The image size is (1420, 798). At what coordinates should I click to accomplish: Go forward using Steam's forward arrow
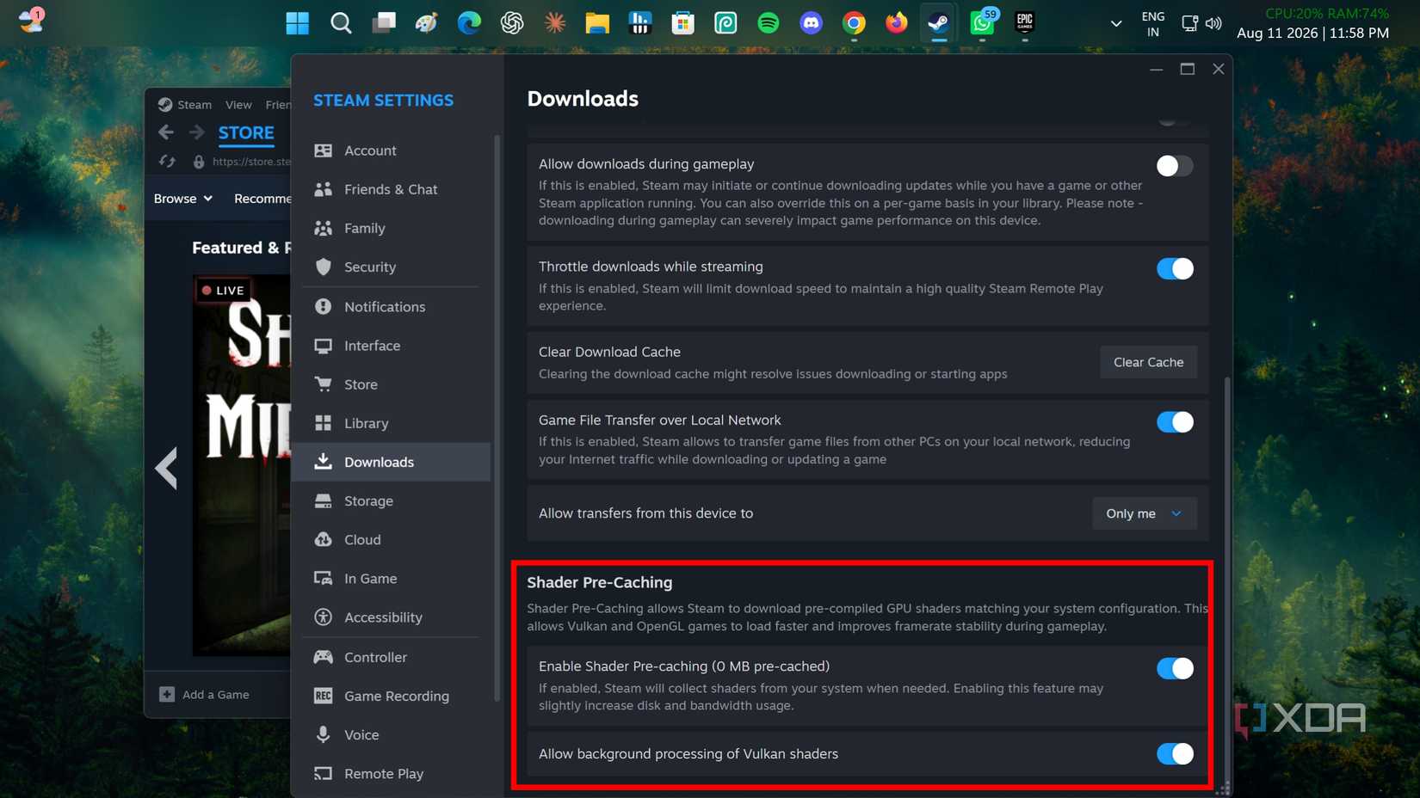pyautogui.click(x=197, y=132)
